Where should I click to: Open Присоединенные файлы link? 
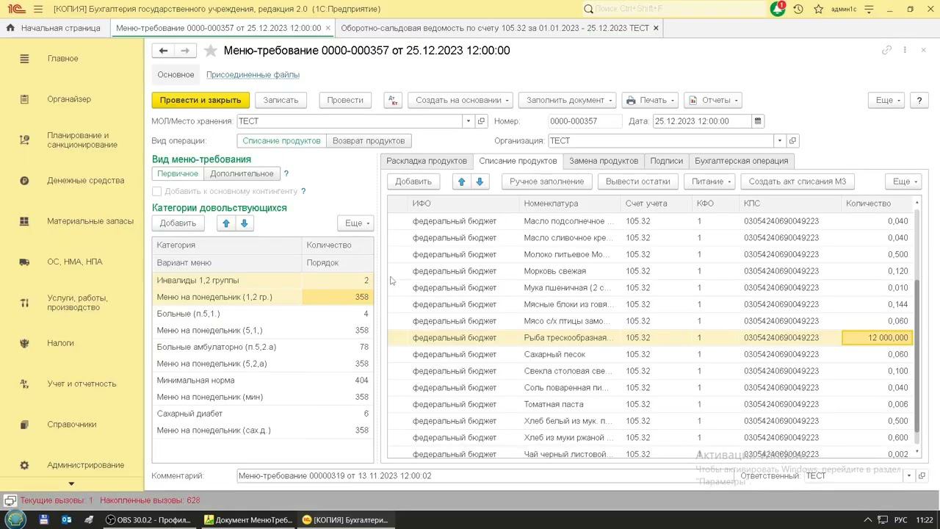pos(253,75)
